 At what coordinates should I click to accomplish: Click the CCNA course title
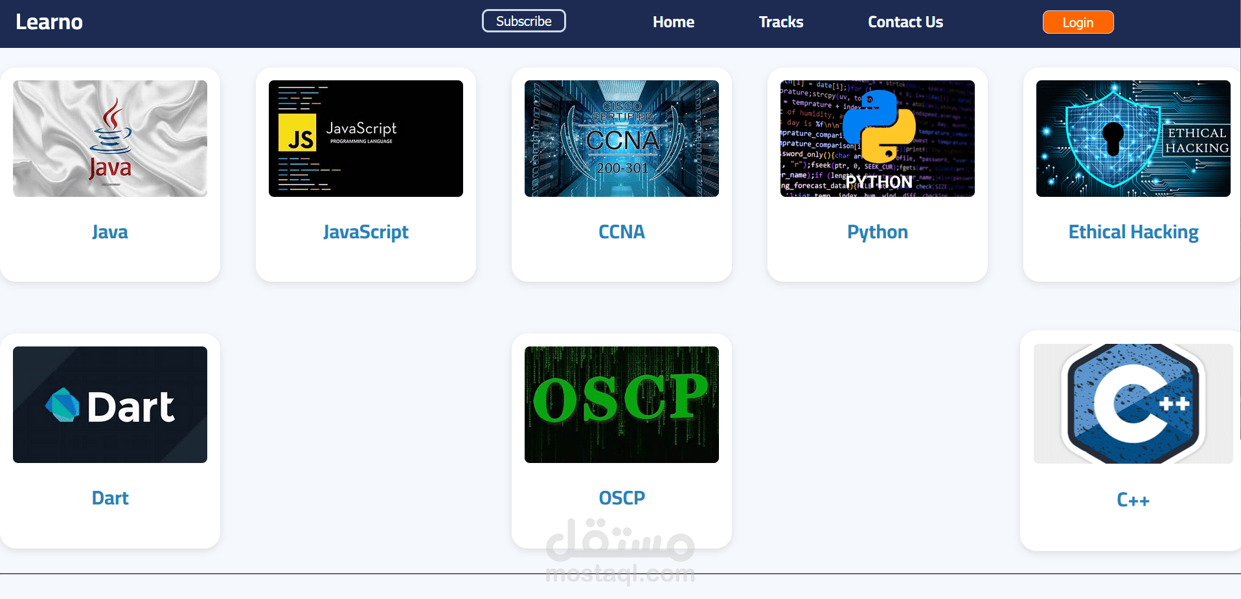coord(622,232)
